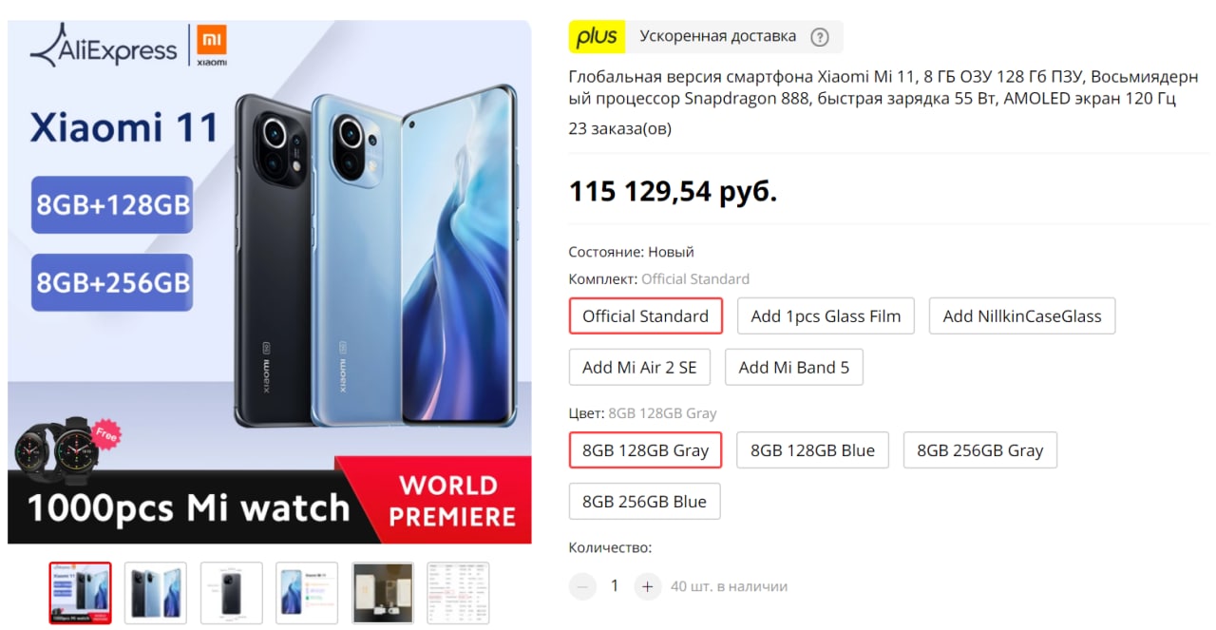Pick the 8GB 256GB Blue variant
Screen dimensions: 1216x630
coord(645,502)
